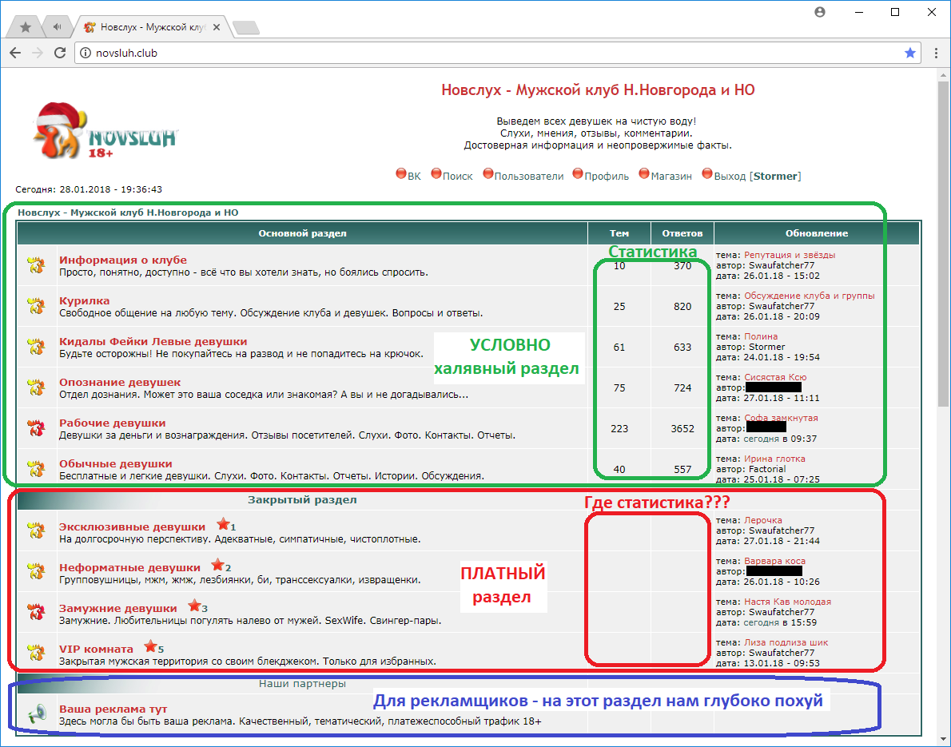This screenshot has width=951, height=747.
Task: Open the latest topic Репутация и звёзды
Action: pos(790,255)
